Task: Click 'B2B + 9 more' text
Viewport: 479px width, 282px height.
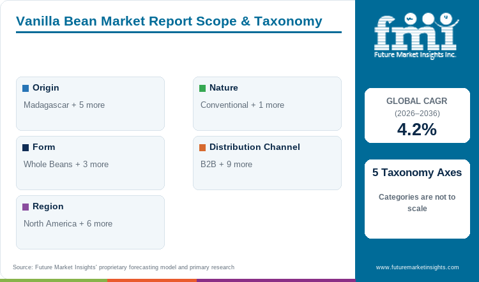Action: (x=226, y=164)
